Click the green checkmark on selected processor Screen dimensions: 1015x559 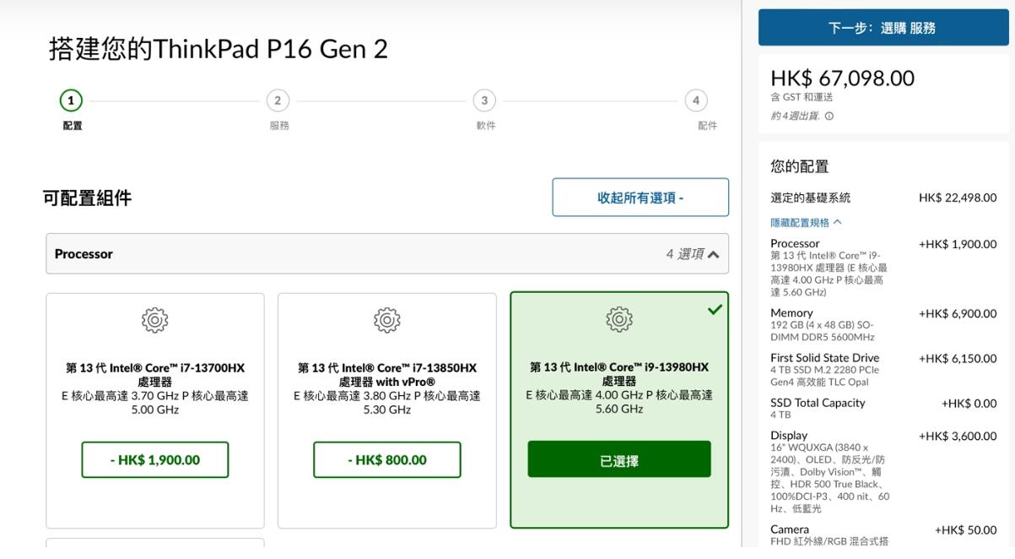click(x=715, y=310)
